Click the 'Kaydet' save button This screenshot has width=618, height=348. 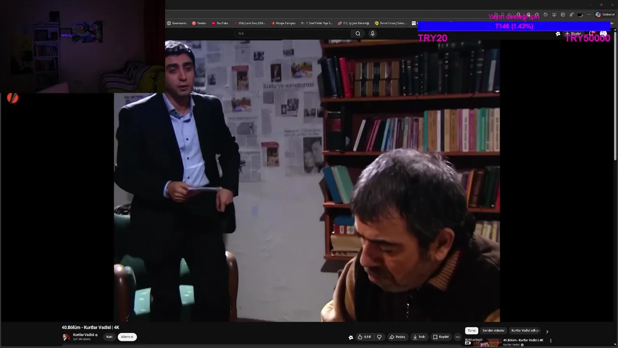(x=441, y=337)
